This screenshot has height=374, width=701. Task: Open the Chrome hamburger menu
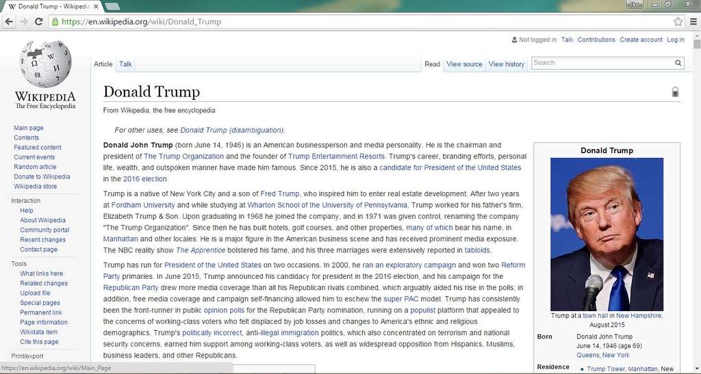[x=693, y=21]
